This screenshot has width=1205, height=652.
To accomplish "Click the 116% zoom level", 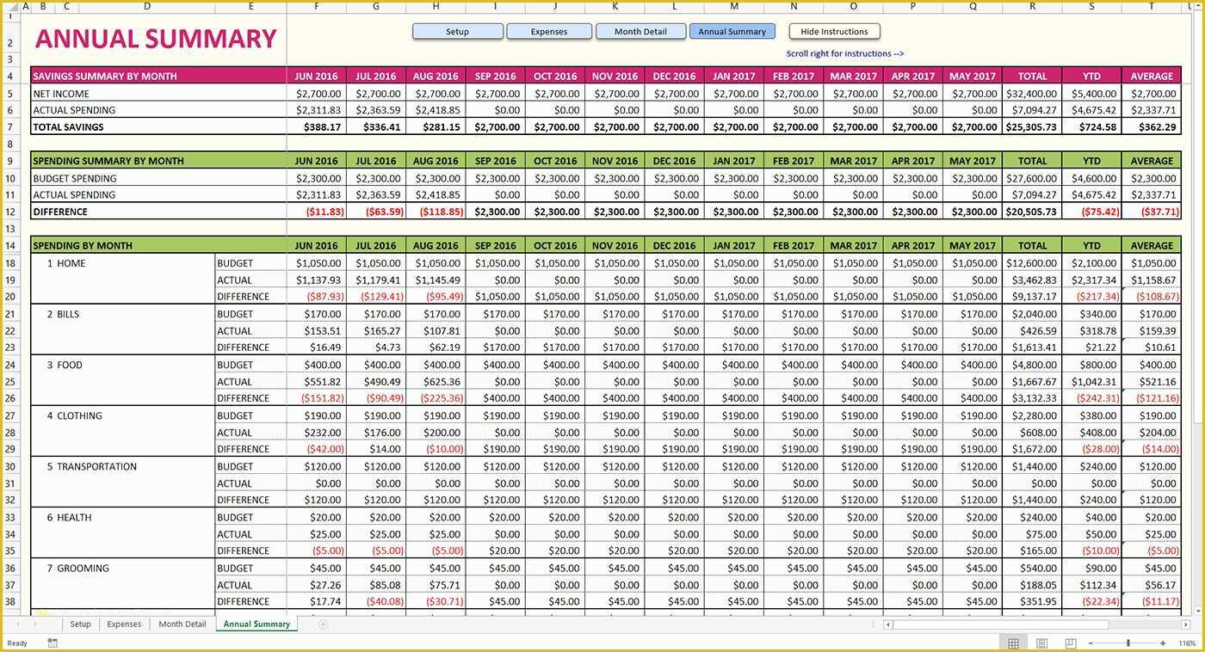I will [x=1187, y=643].
